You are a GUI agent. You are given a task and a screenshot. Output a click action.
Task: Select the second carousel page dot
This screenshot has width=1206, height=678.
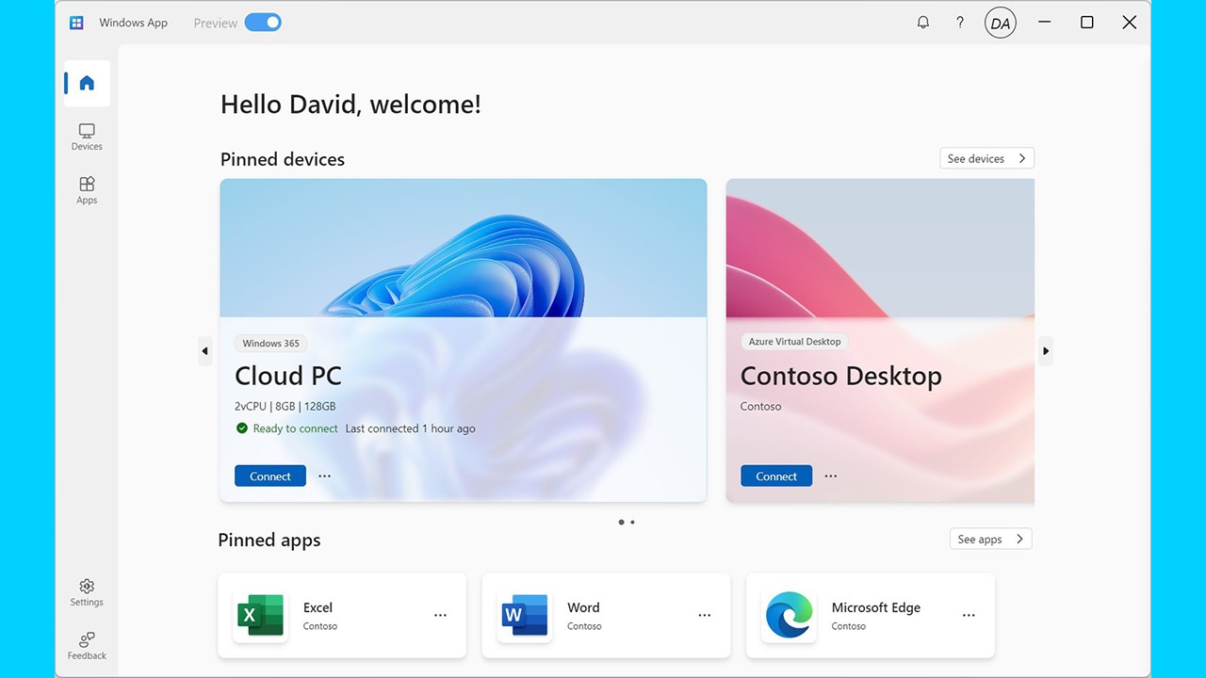point(632,522)
